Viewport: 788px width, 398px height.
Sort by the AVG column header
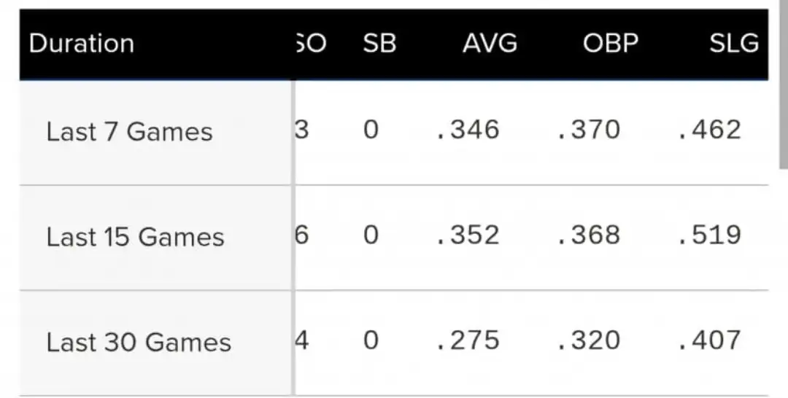490,44
